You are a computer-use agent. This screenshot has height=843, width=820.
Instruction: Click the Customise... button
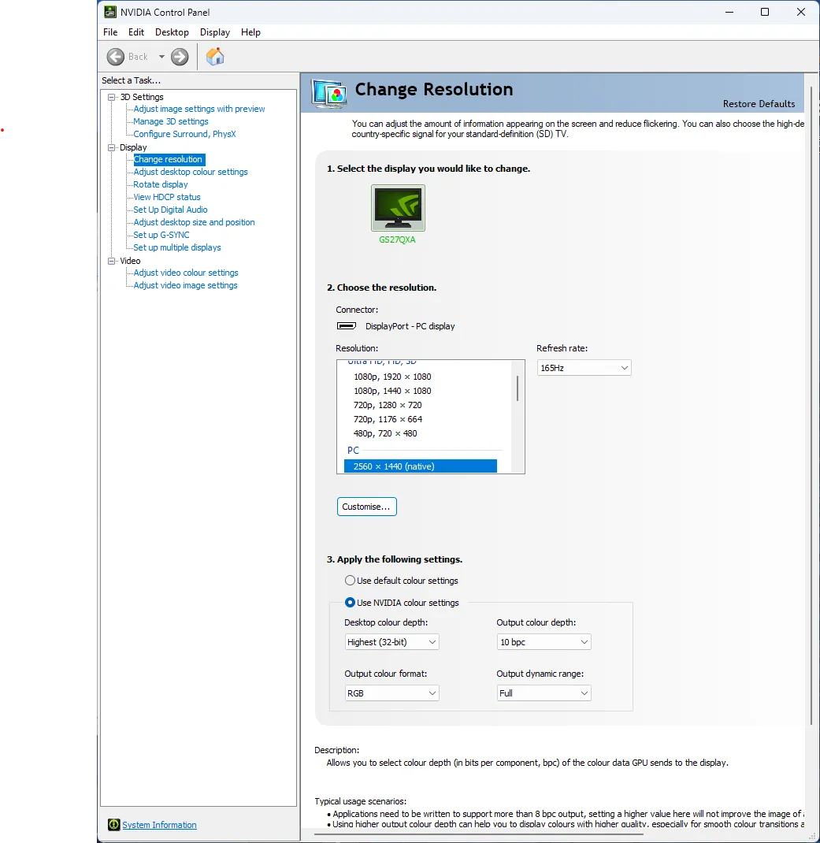(x=367, y=507)
